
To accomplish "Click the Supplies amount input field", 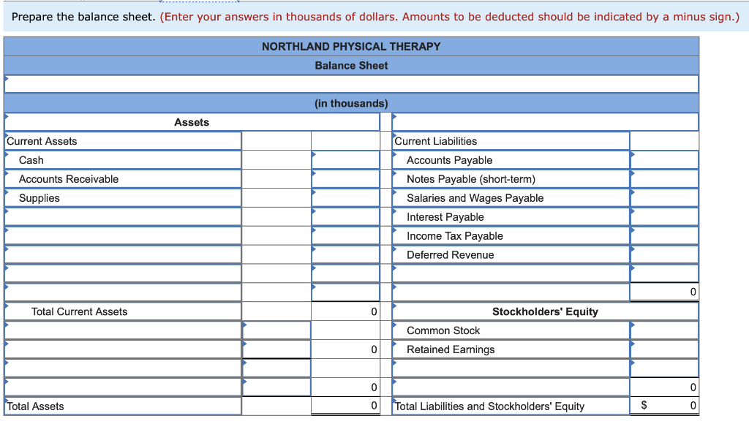I will 345,197.
